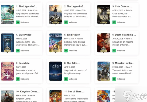147x102 pixels.
Task: Select the 92 Metascore badge on Blue Prince
Action: [18, 51]
